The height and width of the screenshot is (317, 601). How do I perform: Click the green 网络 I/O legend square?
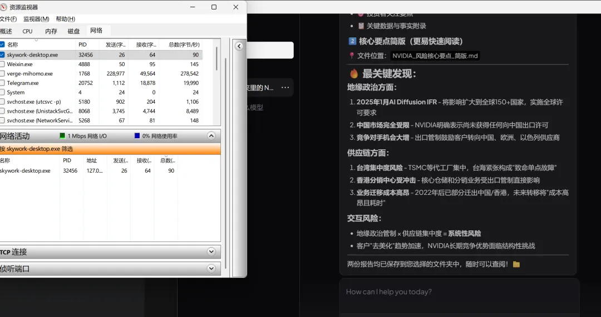[x=62, y=136]
